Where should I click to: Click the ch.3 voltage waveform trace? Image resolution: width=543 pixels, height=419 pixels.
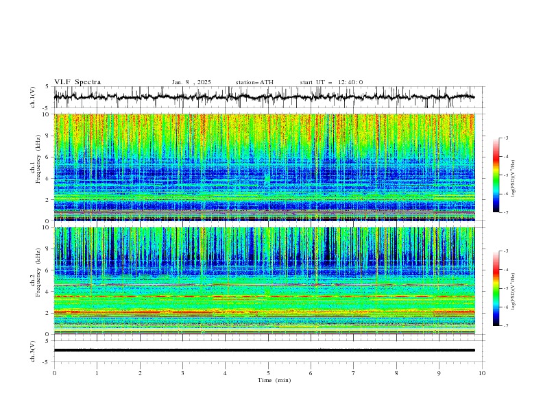(264, 351)
